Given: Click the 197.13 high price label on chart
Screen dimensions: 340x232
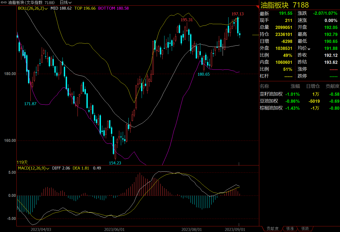Looking at the screenshot, I should pos(238,14).
